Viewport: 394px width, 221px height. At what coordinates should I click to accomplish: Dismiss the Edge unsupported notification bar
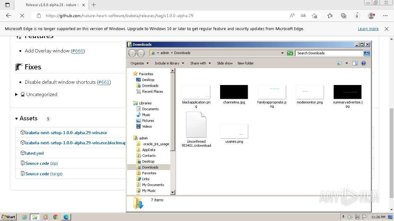click(x=387, y=29)
